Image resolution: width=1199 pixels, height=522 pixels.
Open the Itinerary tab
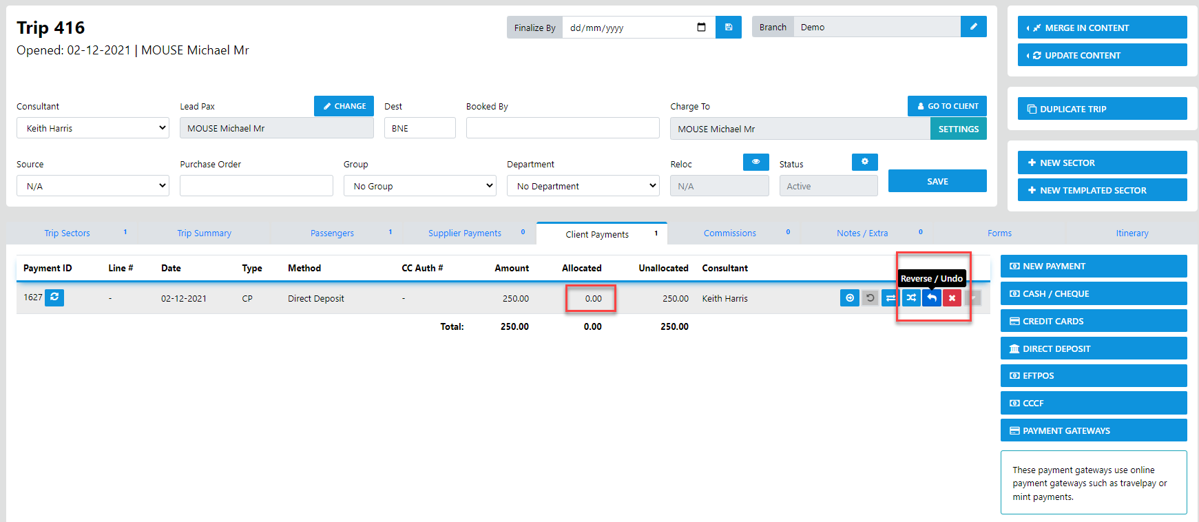[1132, 233]
